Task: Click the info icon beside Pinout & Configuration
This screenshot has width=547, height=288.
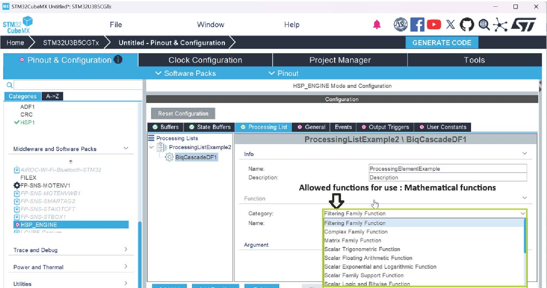Action: 118,60
